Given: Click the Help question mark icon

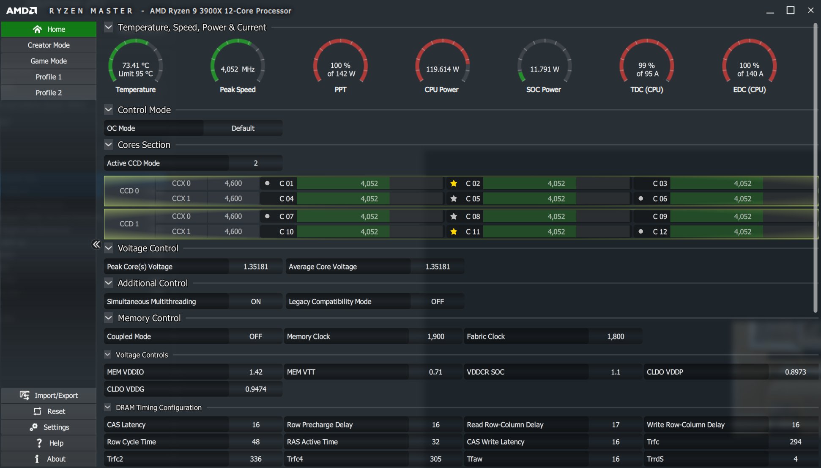Looking at the screenshot, I should point(39,443).
